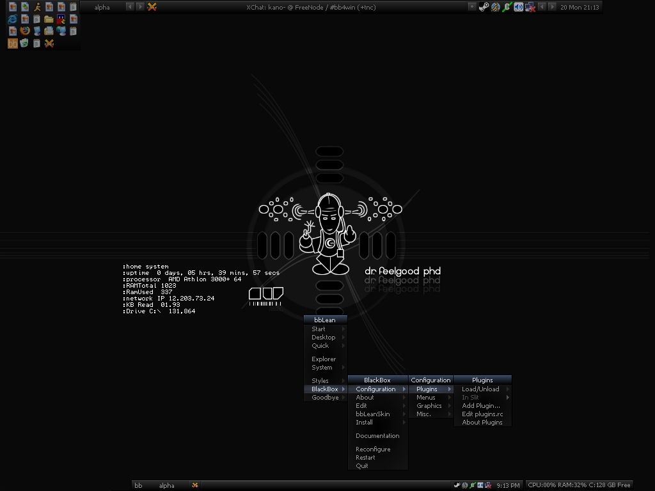Select Plugins in the Configuration menu
655x491 pixels.
(x=430, y=389)
